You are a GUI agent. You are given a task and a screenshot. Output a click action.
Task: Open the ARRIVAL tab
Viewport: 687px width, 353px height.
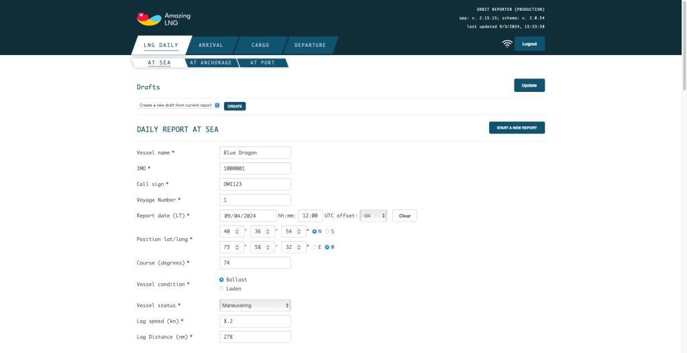click(x=211, y=45)
